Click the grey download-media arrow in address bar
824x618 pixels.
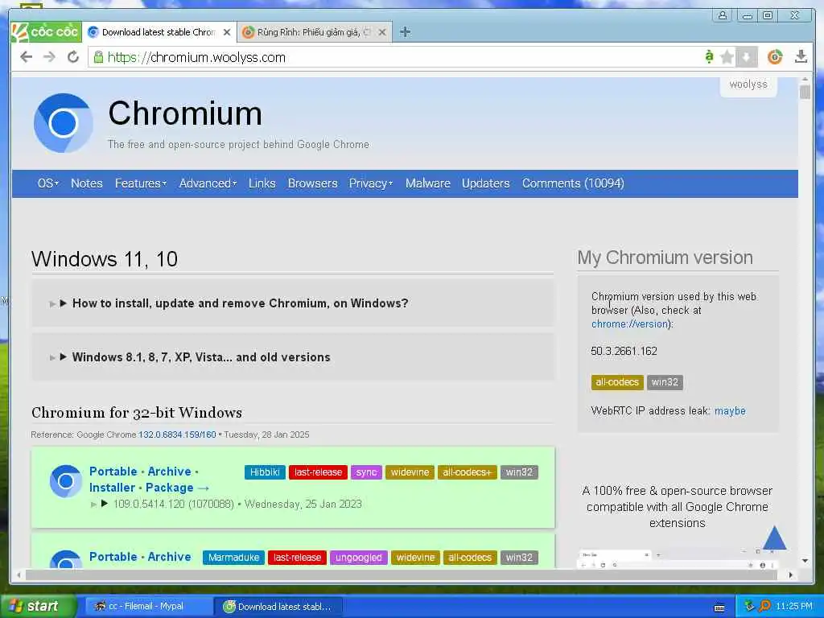(746, 57)
